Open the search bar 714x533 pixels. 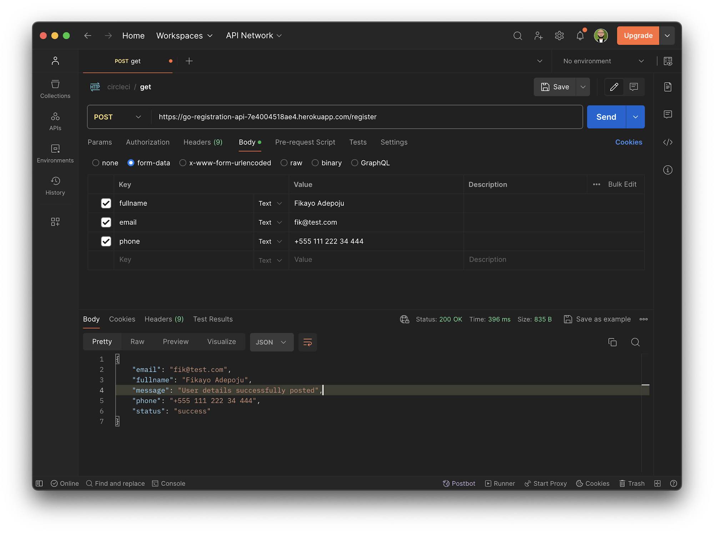tap(518, 36)
